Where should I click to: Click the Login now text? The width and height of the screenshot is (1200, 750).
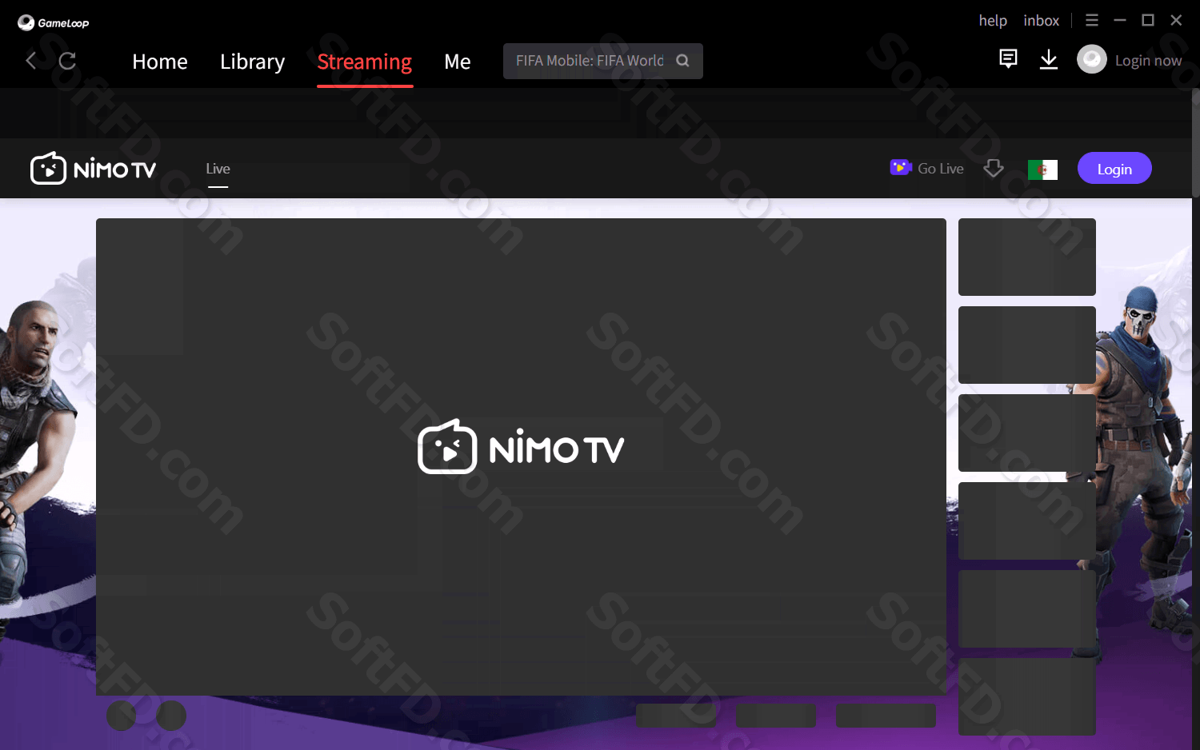[x=1148, y=61]
